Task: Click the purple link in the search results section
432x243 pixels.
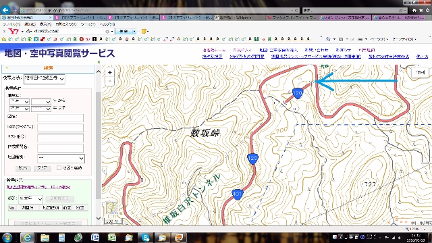Action: 38,187
